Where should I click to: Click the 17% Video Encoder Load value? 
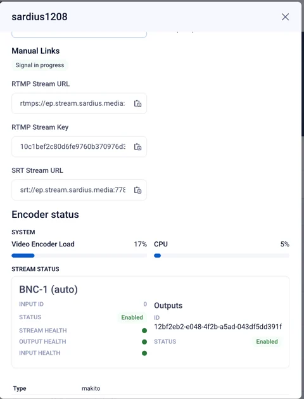(141, 244)
